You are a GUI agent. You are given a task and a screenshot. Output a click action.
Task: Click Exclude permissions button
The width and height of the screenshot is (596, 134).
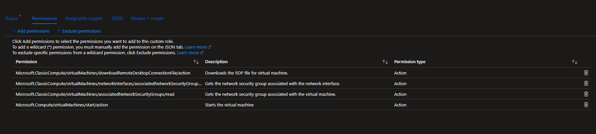pyautogui.click(x=79, y=31)
